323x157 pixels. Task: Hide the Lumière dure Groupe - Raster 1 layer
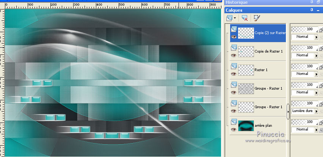(234, 111)
